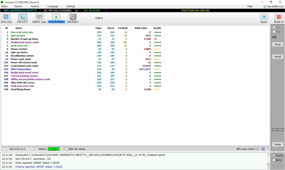
Task: Click the Victoria green cross app icon
Action: click(2, 2)
